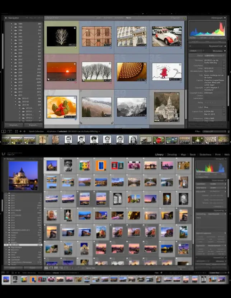This screenshot has height=298, width=231.
Task: Select the Text tab in Library Filter
Action: [99, 18]
